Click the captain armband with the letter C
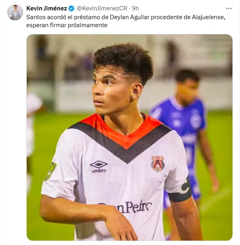This screenshot has height=245, width=240. click(181, 189)
